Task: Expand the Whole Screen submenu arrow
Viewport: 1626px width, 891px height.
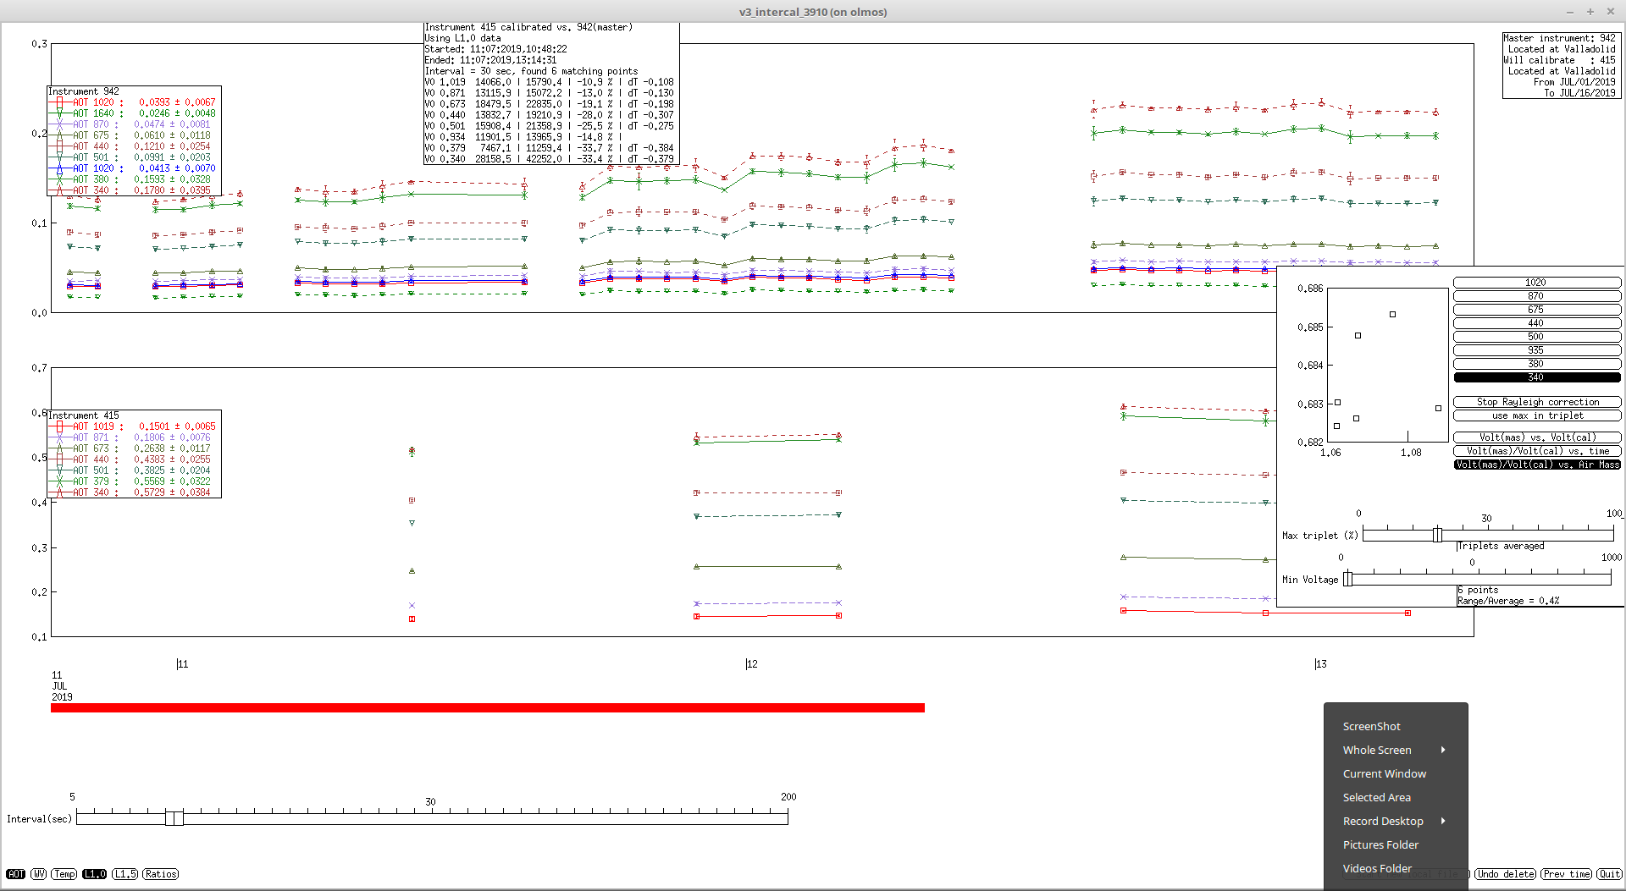Action: (1443, 750)
